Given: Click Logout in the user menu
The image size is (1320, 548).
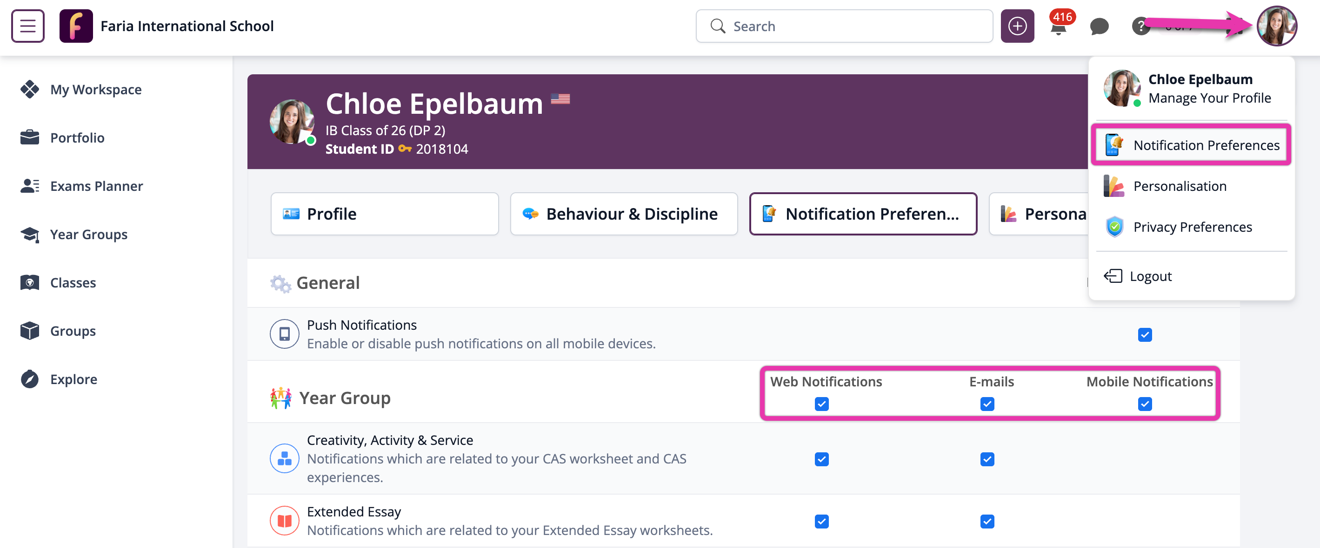Looking at the screenshot, I should (1150, 276).
